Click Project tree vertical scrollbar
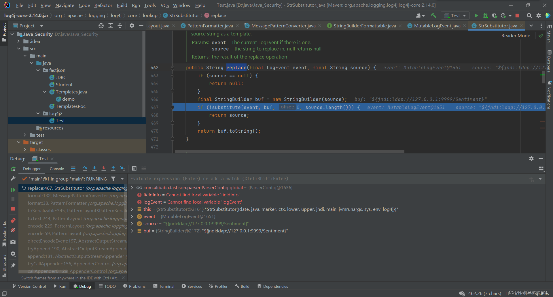553x297 pixels. tap(144, 74)
